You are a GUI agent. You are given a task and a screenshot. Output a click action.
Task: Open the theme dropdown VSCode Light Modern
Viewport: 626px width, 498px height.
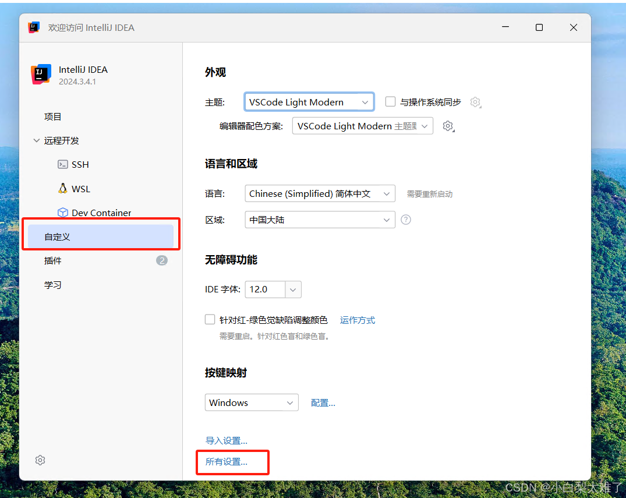[x=309, y=102]
